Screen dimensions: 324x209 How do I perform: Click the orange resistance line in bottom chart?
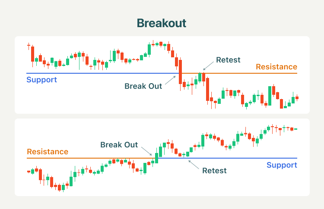(91, 158)
